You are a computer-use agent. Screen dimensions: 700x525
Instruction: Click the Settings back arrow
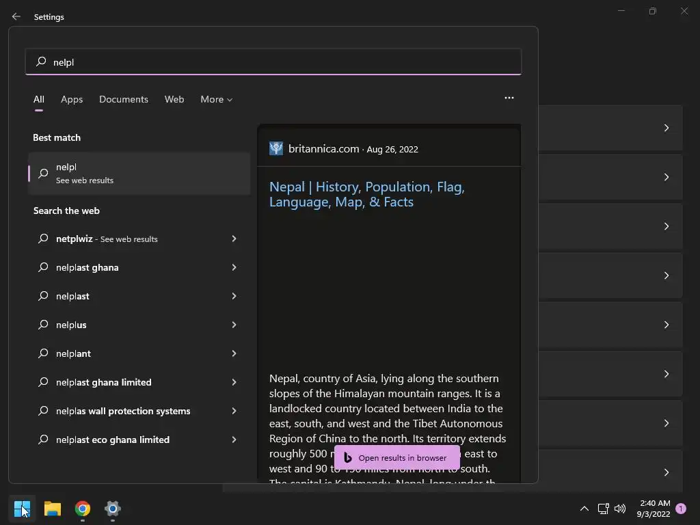[x=16, y=17]
